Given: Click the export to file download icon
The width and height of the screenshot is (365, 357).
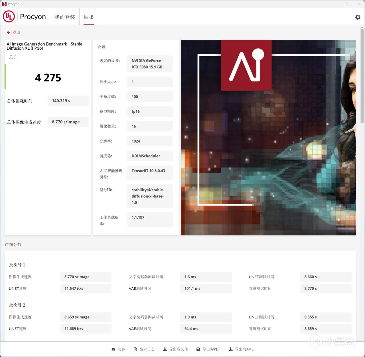Looking at the screenshot, I should [165, 349].
